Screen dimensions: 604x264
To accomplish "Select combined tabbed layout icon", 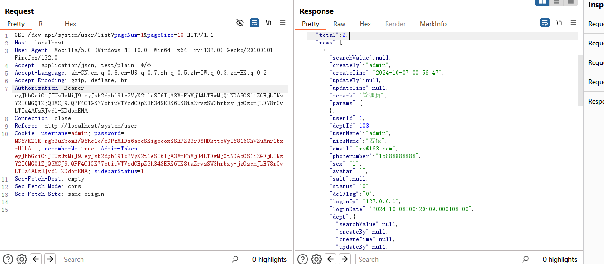I will tap(570, 2).
